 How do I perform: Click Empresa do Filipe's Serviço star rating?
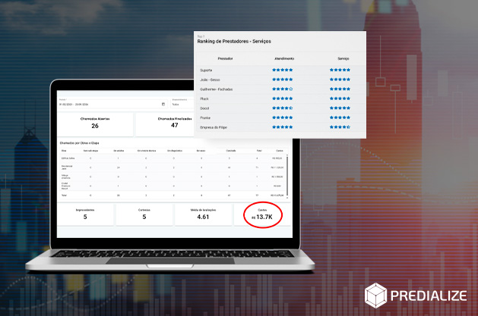pyautogui.click(x=340, y=127)
